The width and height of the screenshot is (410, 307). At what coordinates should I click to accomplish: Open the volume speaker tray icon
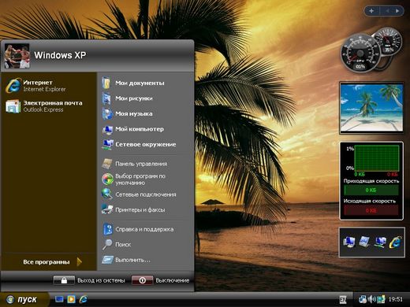[x=372, y=299]
